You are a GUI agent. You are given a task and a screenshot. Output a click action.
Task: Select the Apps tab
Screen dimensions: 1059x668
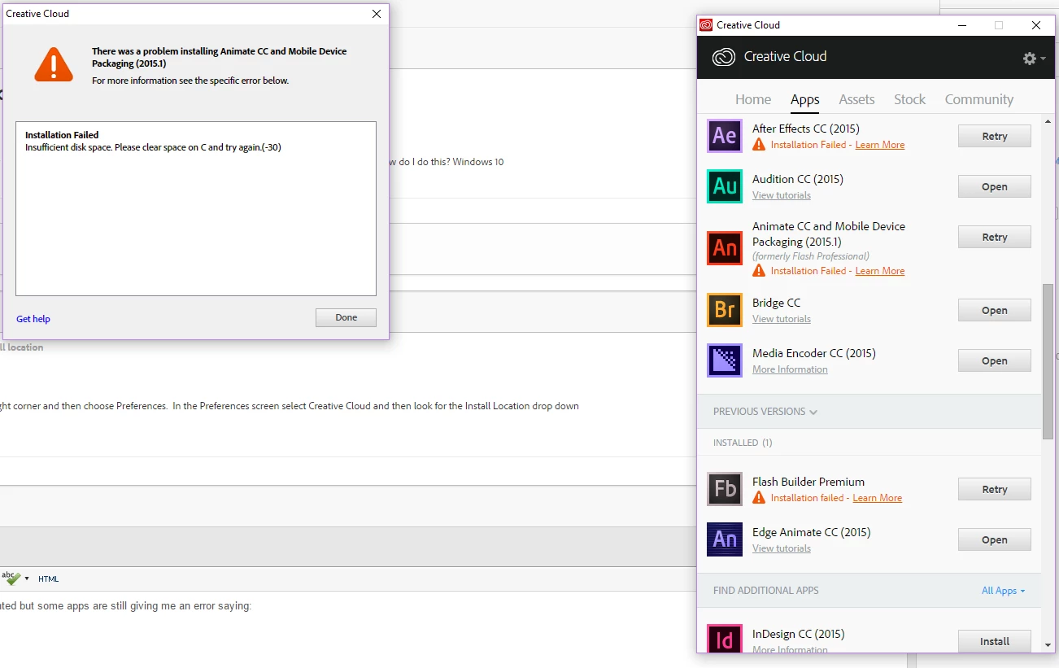pos(805,99)
